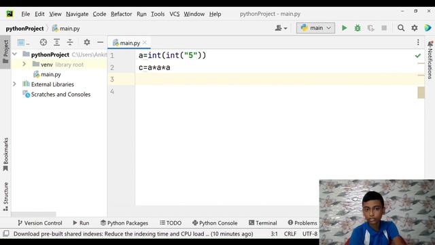Place cursor on code line a=int(int("5"))
This screenshot has height=245, width=435.
click(172, 55)
